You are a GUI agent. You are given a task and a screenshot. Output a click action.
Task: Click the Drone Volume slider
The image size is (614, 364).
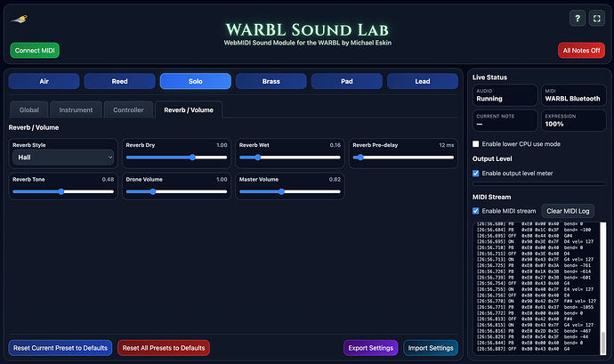pos(176,191)
